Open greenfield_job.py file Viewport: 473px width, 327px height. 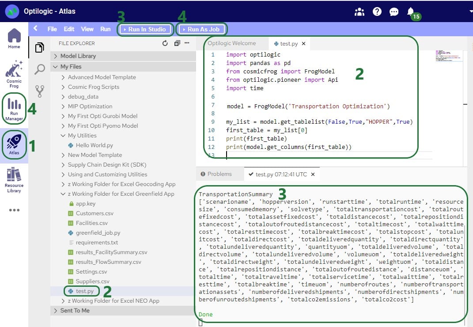pos(98,232)
